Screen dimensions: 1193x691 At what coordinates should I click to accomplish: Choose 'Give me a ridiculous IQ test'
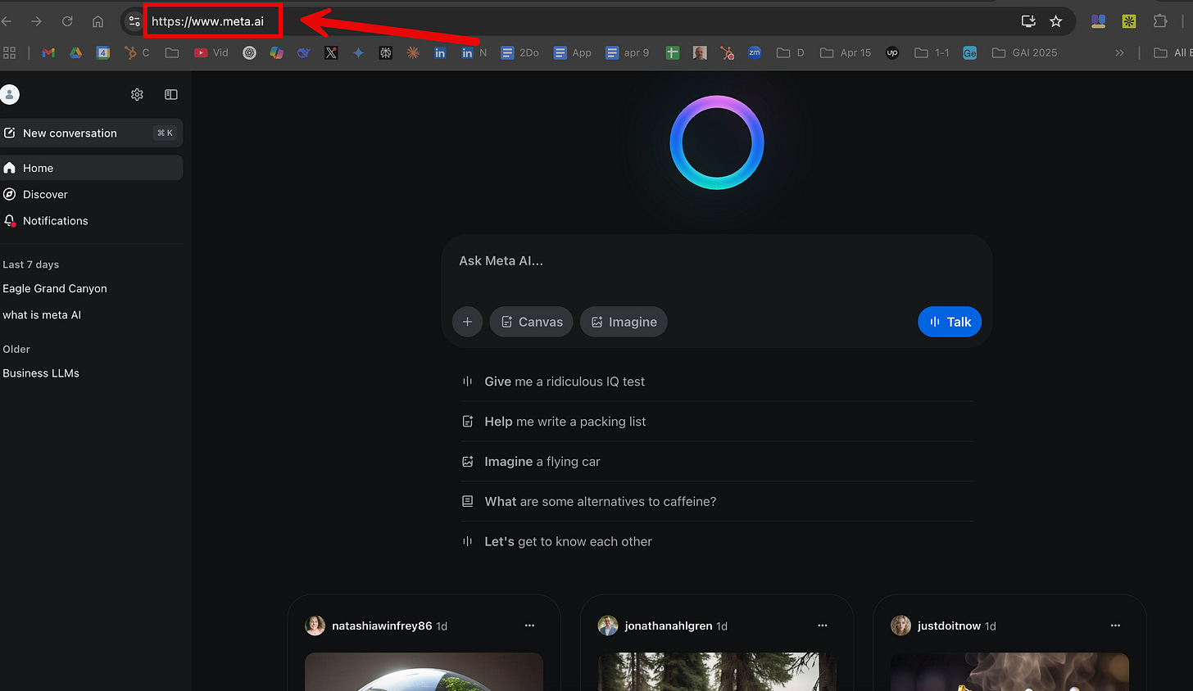coord(717,382)
